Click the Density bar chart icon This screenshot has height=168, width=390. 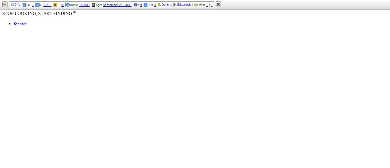pyautogui.click(x=159, y=5)
